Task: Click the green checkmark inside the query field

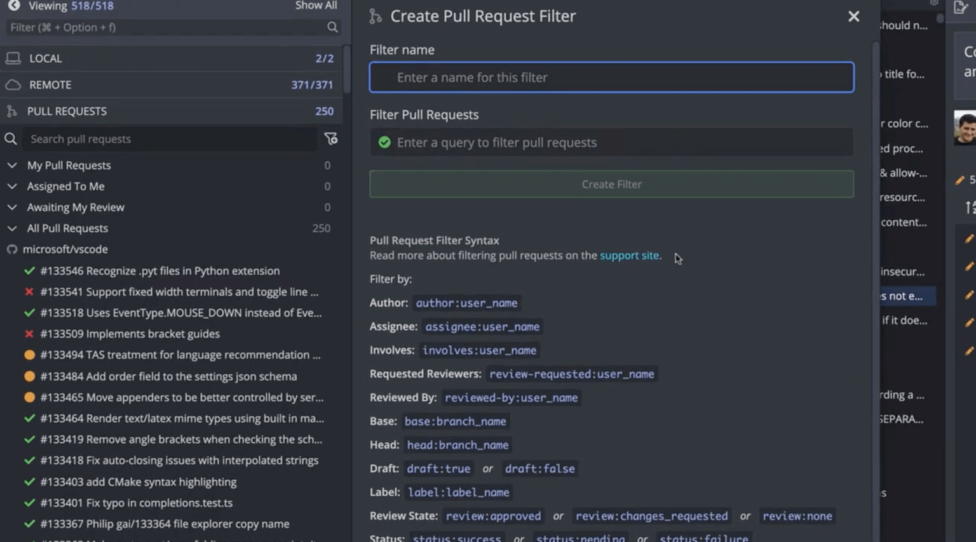Action: tap(384, 142)
